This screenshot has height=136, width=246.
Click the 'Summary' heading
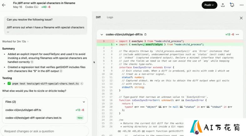point(8,49)
